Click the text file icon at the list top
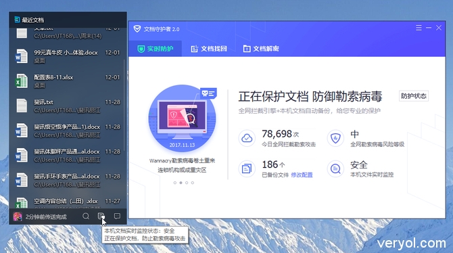 click(22, 33)
